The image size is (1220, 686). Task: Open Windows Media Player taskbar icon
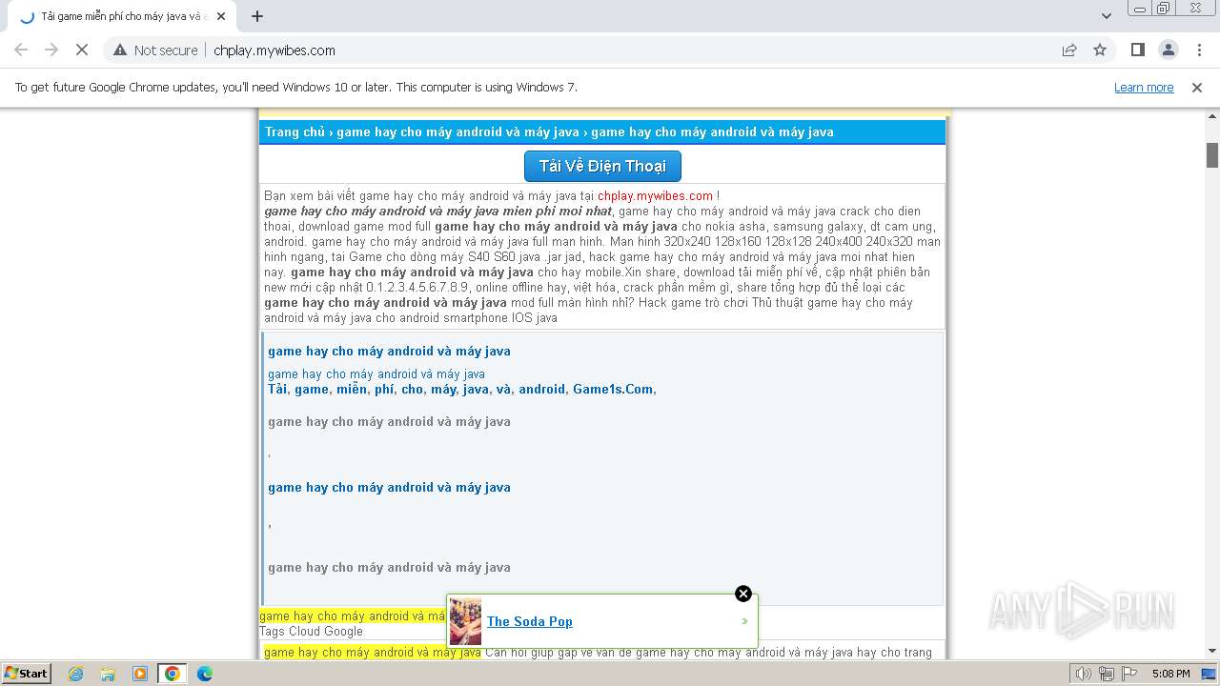(140, 674)
